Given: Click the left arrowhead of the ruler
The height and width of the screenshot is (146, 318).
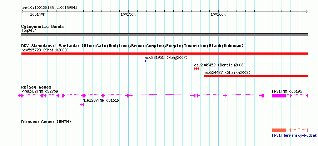Looking at the screenshot, I should (x=22, y=11).
